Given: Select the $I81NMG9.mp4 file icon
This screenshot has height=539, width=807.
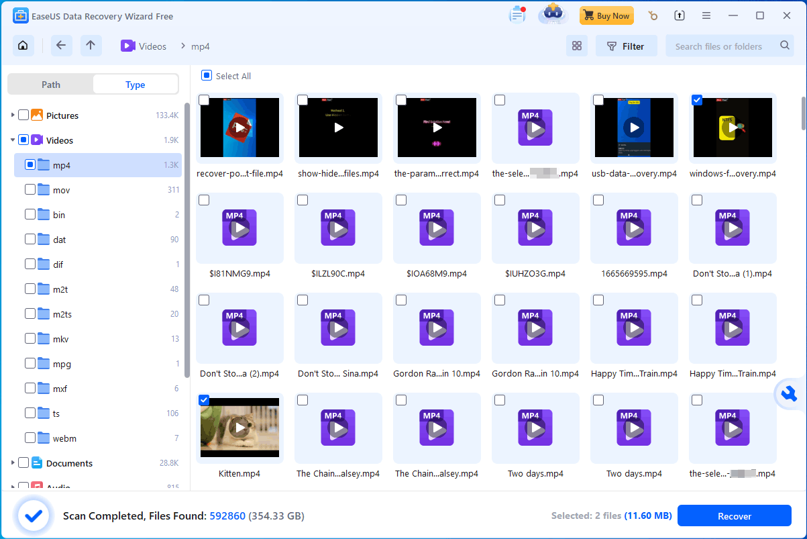Looking at the screenshot, I should click(x=239, y=228).
